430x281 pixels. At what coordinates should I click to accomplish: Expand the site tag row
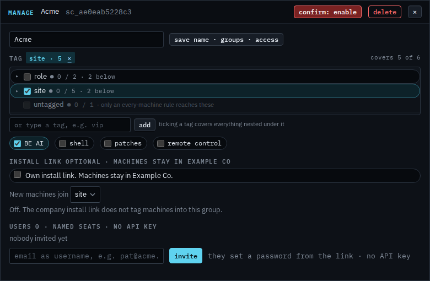pos(17,91)
